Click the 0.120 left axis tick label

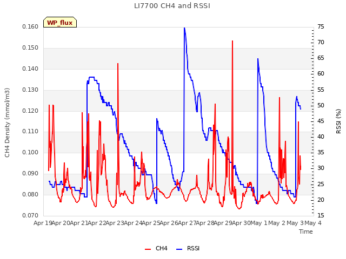[x=30, y=111]
